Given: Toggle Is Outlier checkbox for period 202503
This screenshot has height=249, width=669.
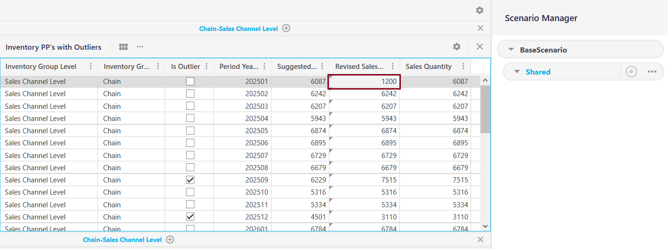Looking at the screenshot, I should [x=190, y=106].
